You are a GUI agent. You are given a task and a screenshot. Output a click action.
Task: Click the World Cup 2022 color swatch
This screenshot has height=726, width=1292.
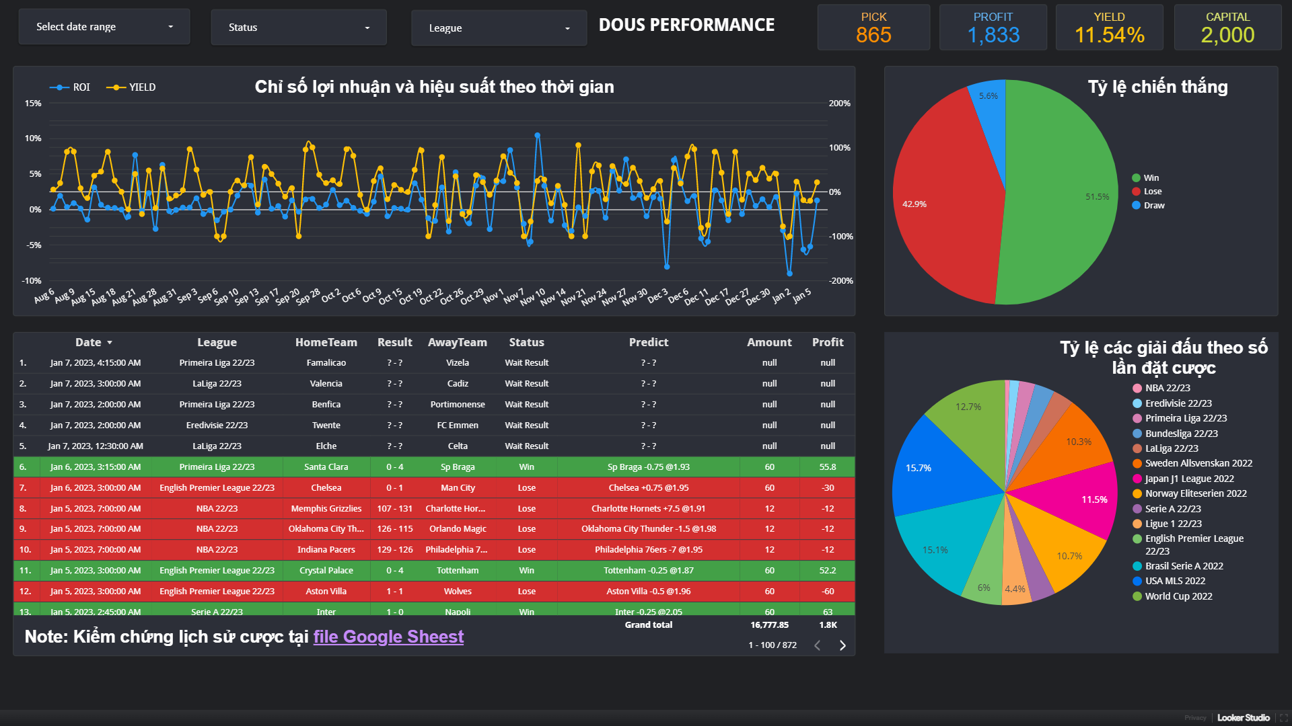click(1137, 596)
